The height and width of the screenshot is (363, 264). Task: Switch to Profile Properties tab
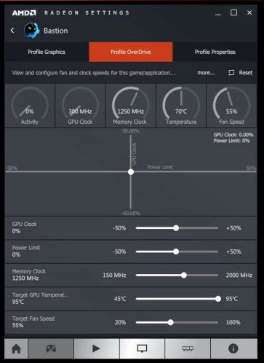pyautogui.click(x=215, y=52)
